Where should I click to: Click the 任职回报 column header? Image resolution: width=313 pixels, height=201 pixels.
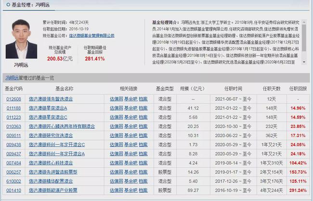pos(298,89)
